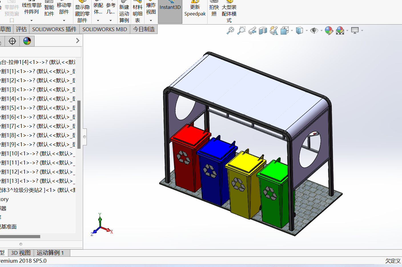Click Hide/Show Items eye icon

314,31
